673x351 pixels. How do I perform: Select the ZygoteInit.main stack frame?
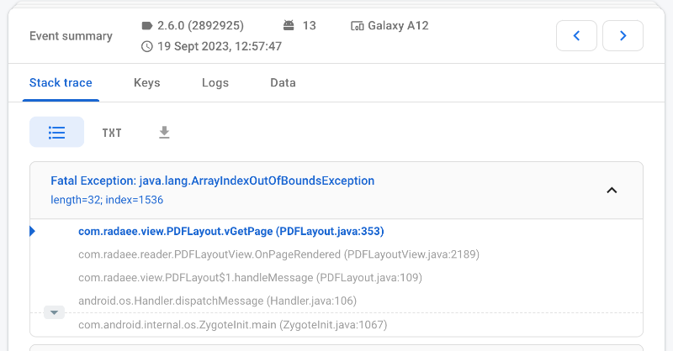(232, 325)
